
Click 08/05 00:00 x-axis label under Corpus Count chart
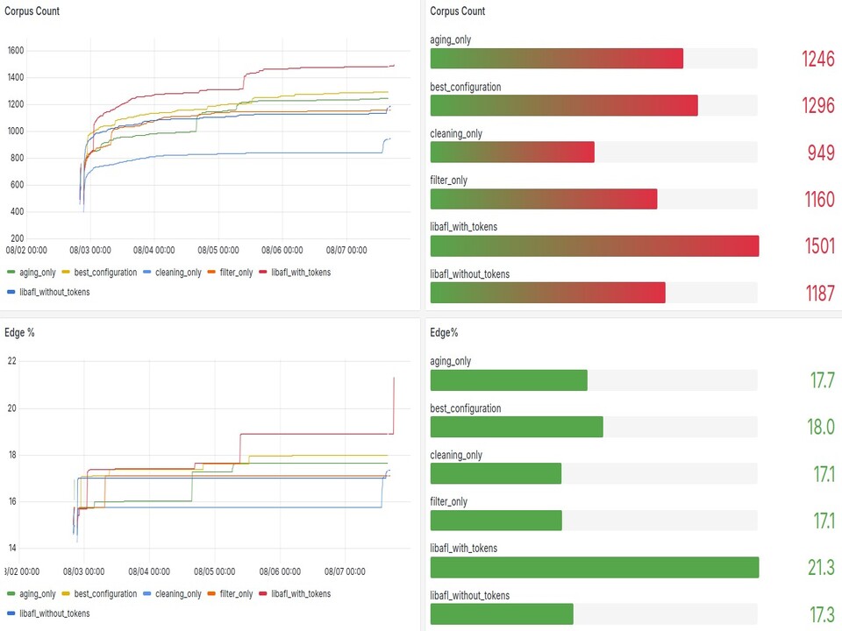(218, 250)
